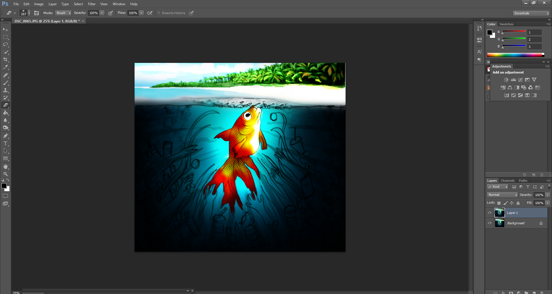This screenshot has width=552, height=294.
Task: Open the Color panel flyout menu
Action: click(x=548, y=24)
